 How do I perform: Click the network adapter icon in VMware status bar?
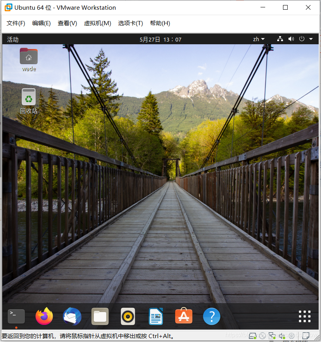click(x=272, y=335)
